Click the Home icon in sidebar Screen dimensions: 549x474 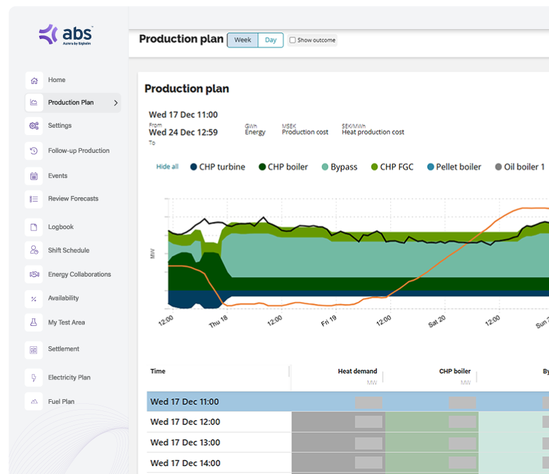[x=34, y=80]
